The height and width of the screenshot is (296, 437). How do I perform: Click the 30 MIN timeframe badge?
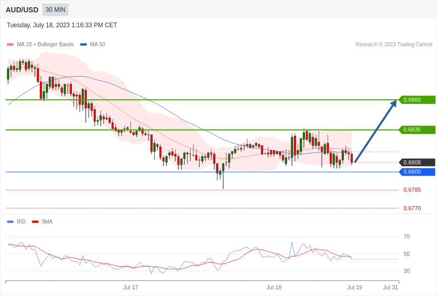pyautogui.click(x=56, y=10)
